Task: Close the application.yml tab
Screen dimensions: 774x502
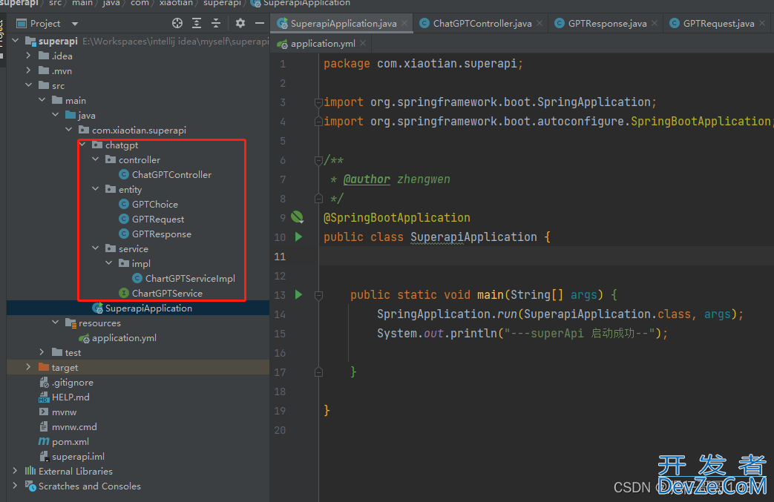Action: coord(364,44)
